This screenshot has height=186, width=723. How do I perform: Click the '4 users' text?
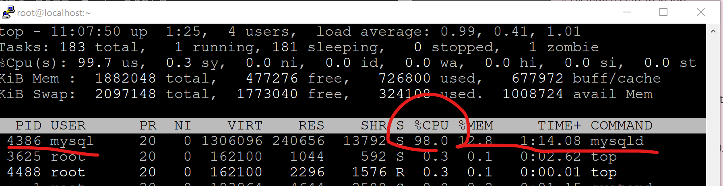coord(262,31)
